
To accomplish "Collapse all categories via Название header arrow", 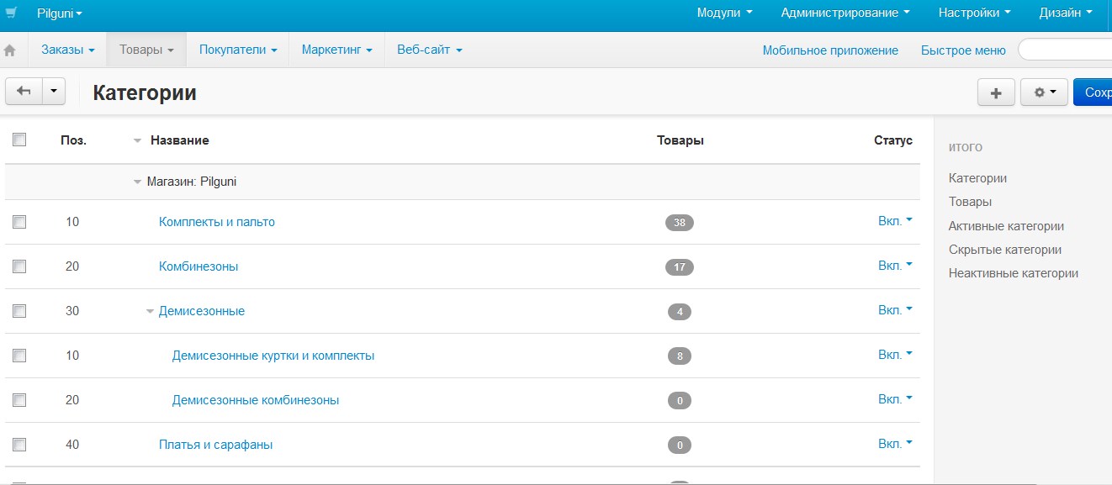I will (x=137, y=141).
